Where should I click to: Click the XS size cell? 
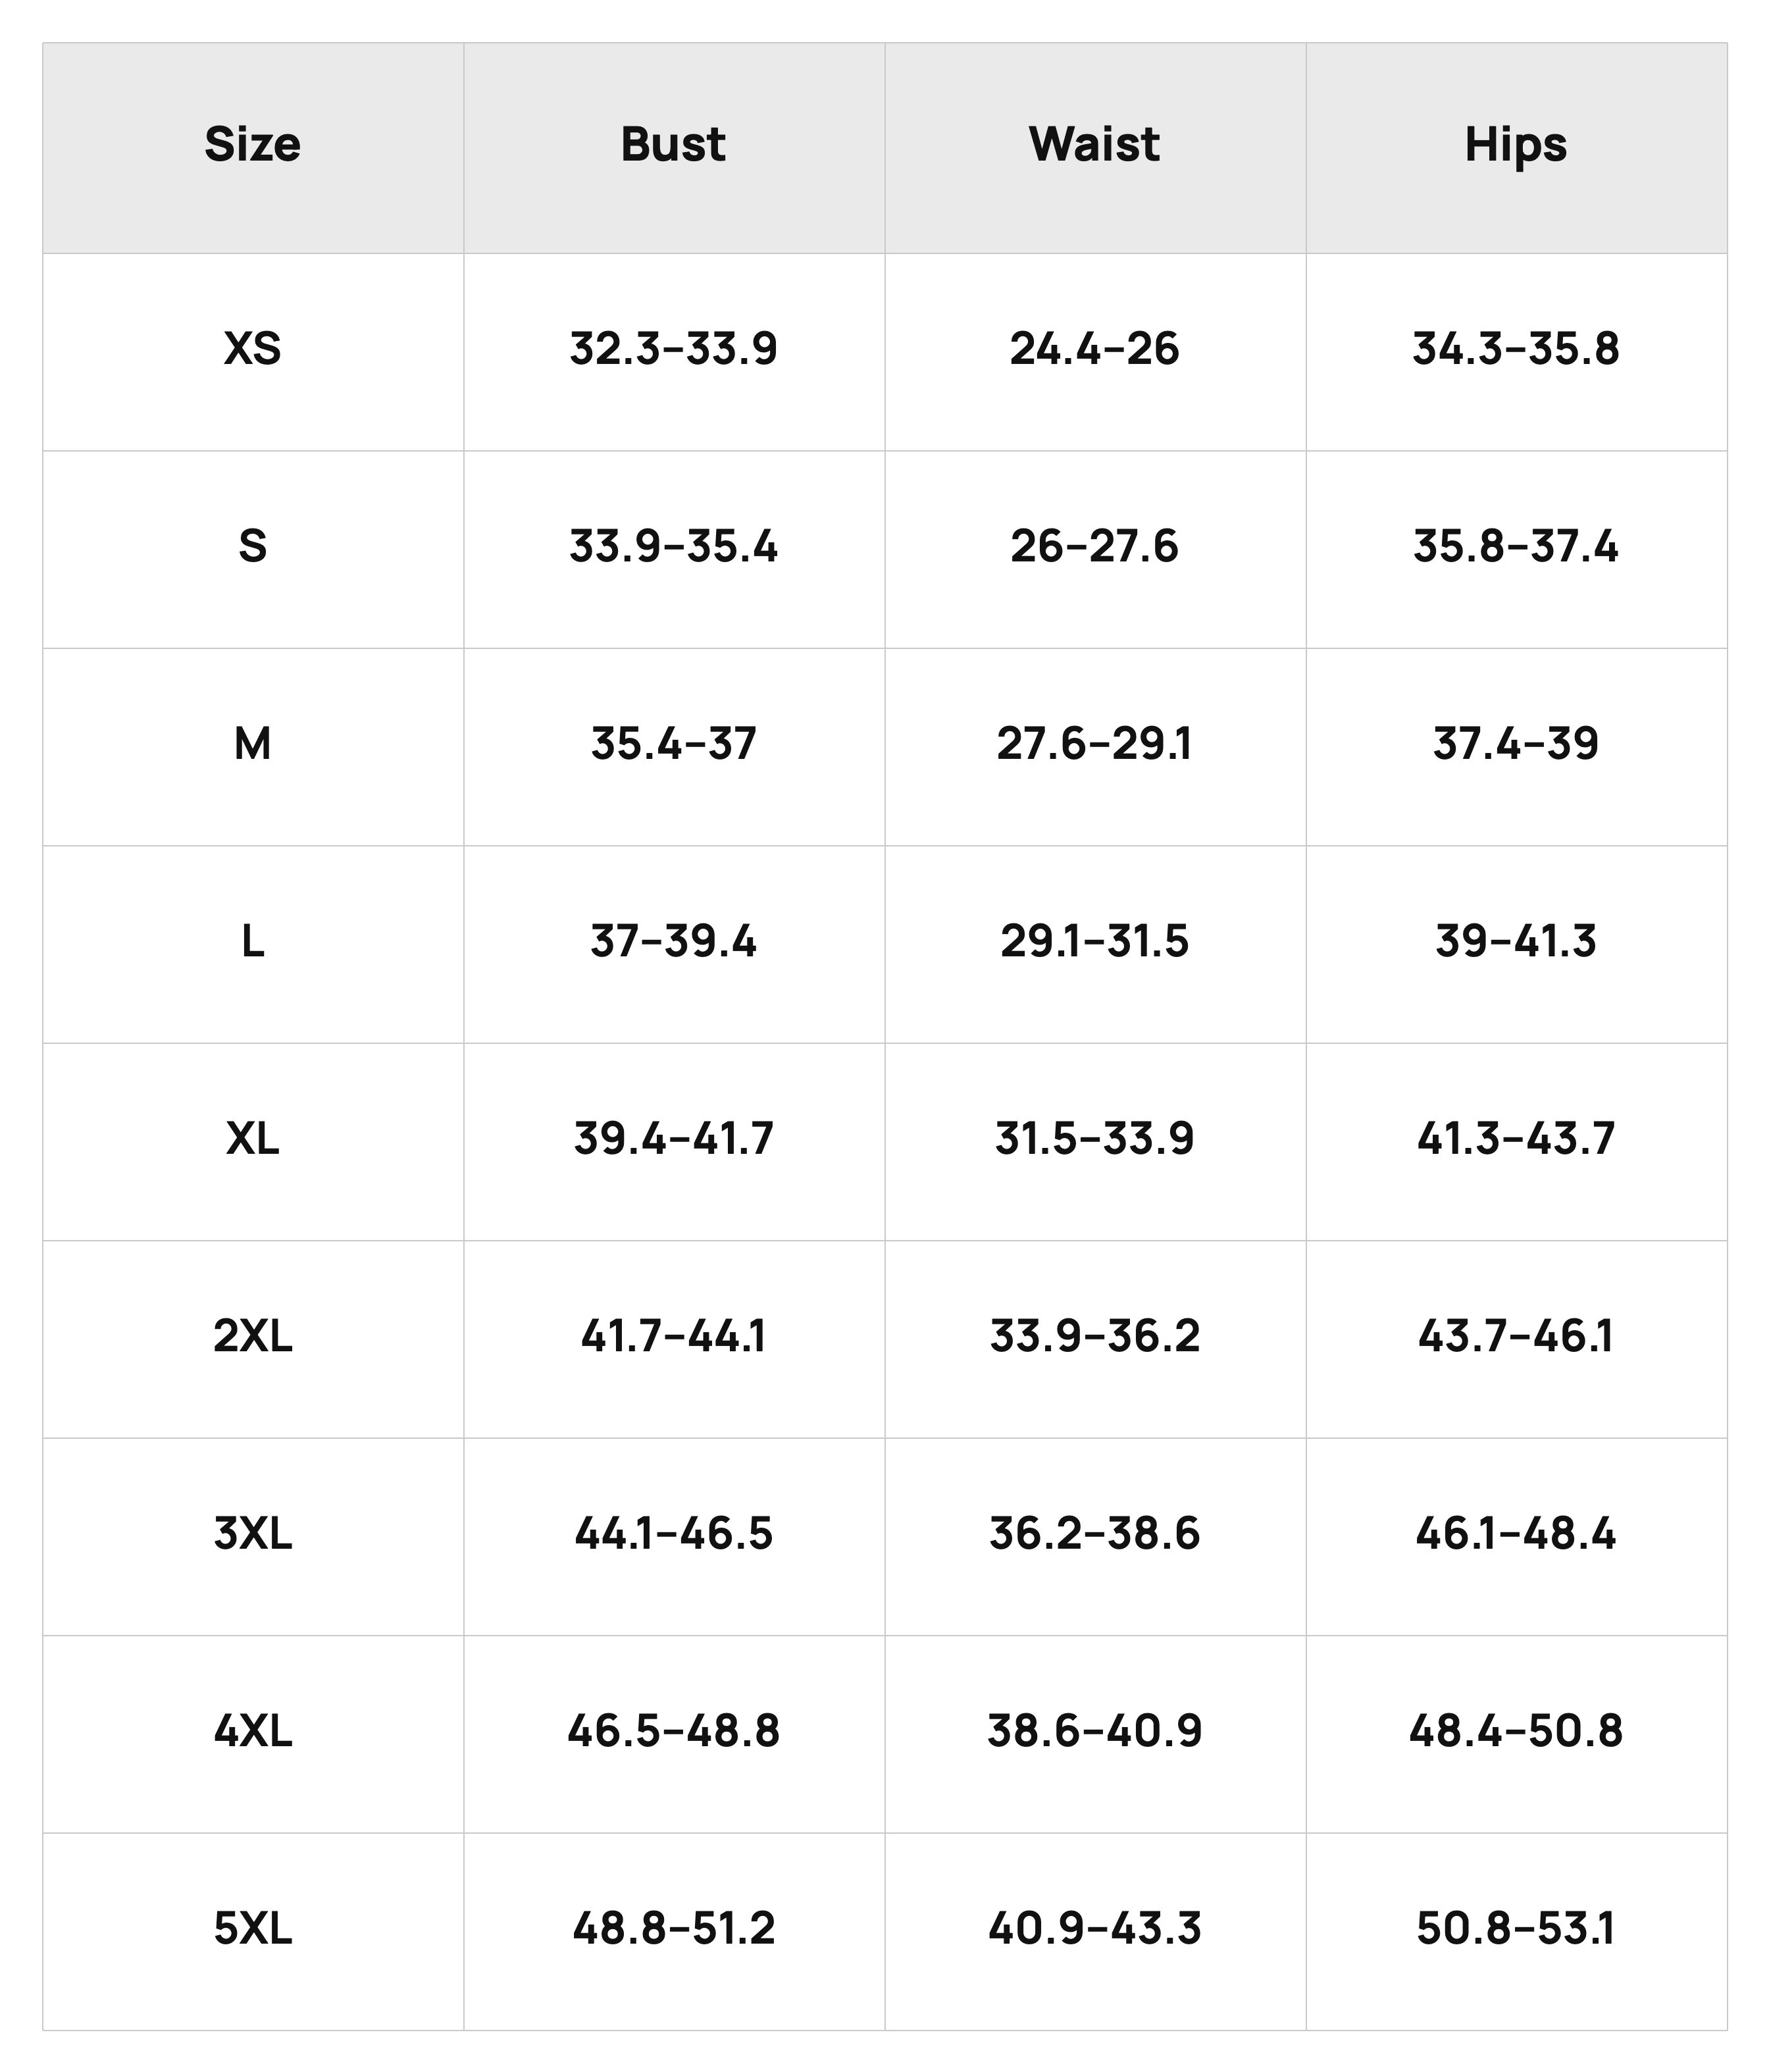[252, 349]
